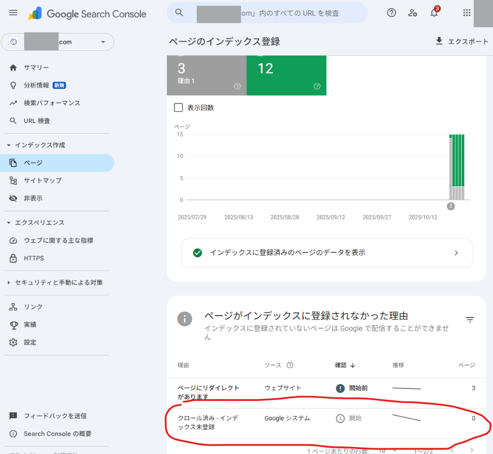This screenshot has width=493, height=454.
Task: Enable the 表示回数 checkbox above the chart
Action: 179,107
